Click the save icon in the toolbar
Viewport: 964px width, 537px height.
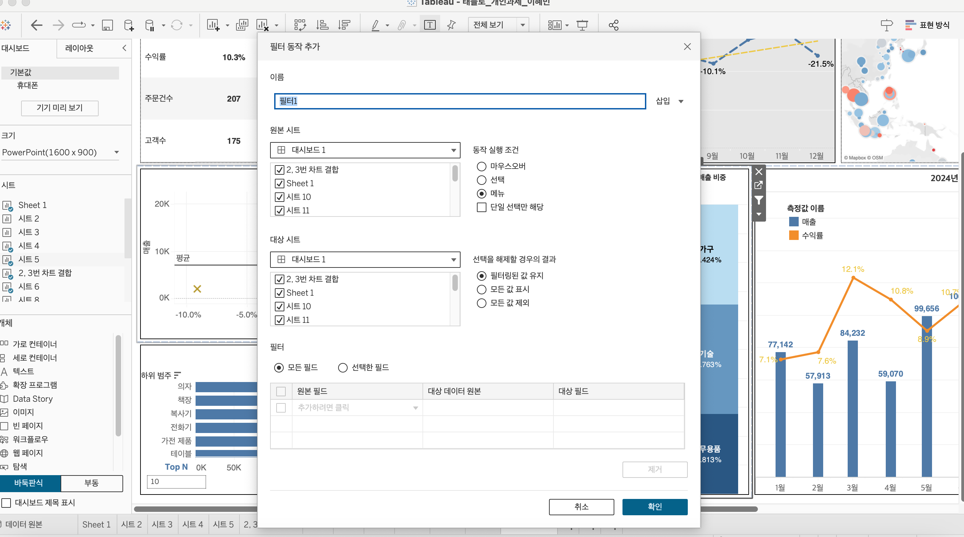[107, 25]
